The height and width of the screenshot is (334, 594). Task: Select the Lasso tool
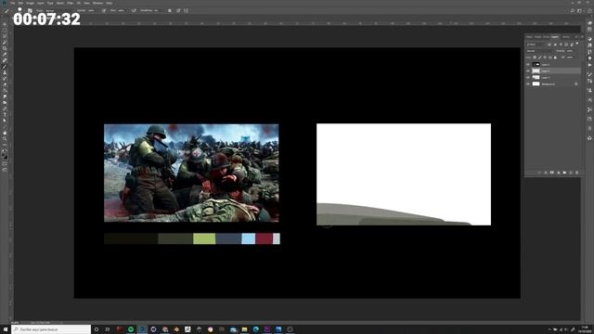[x=5, y=36]
